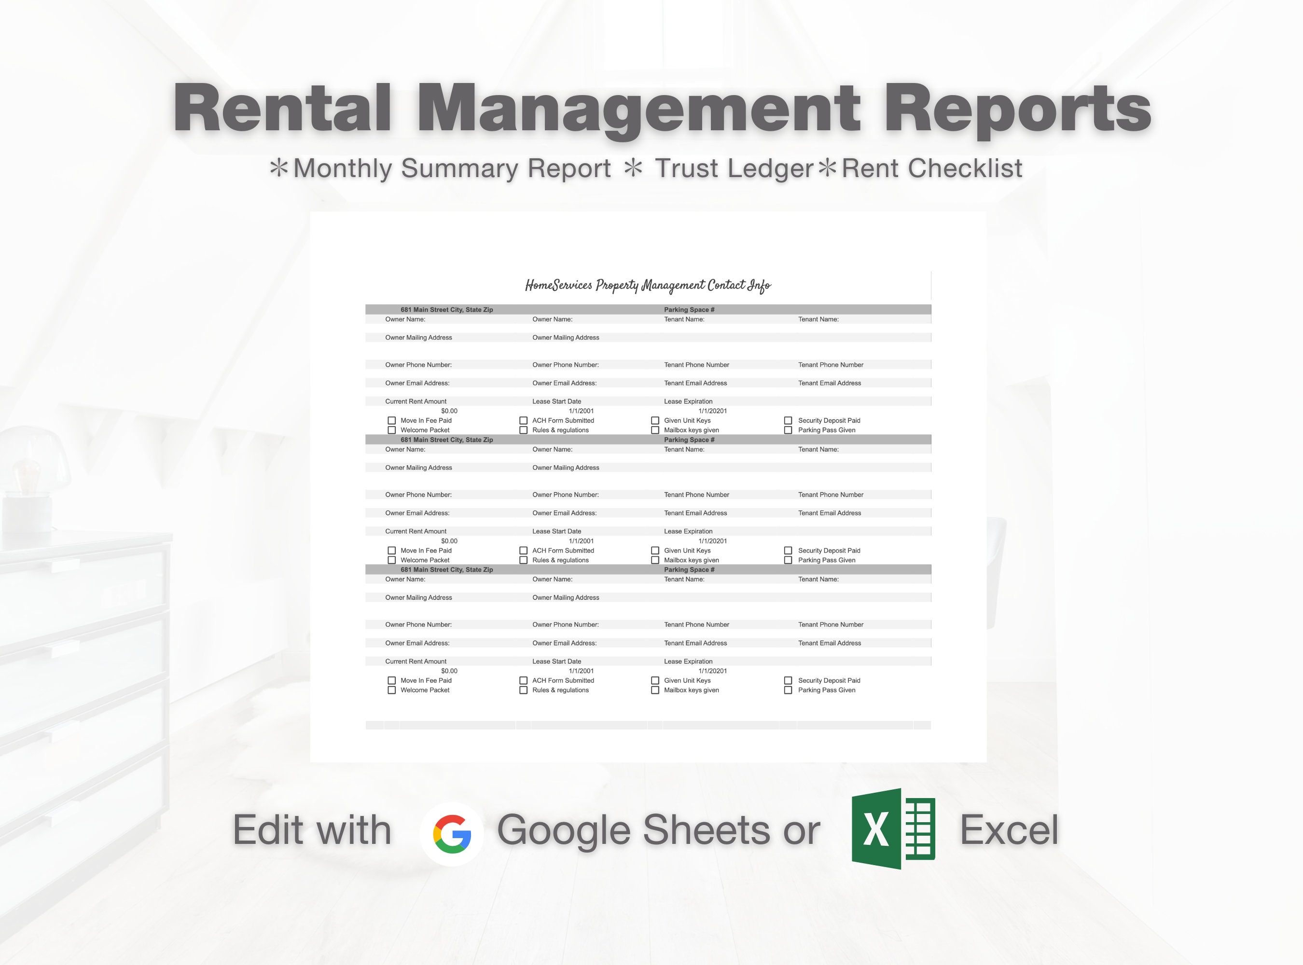1303x965 pixels.
Task: Click the Tenant Email Address field
Action: pos(695,383)
